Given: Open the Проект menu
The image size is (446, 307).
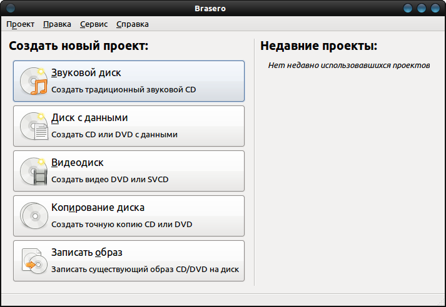Looking at the screenshot, I should [x=20, y=24].
